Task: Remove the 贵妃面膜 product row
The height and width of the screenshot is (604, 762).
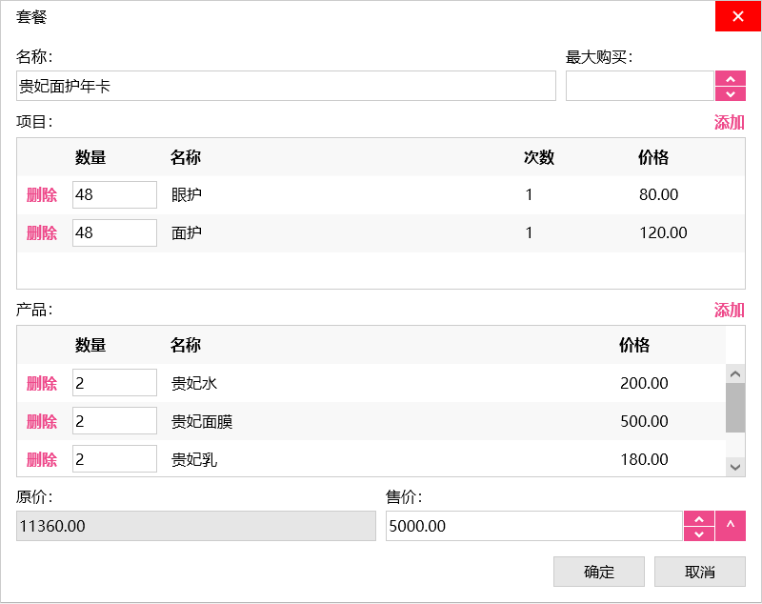Action: (42, 422)
